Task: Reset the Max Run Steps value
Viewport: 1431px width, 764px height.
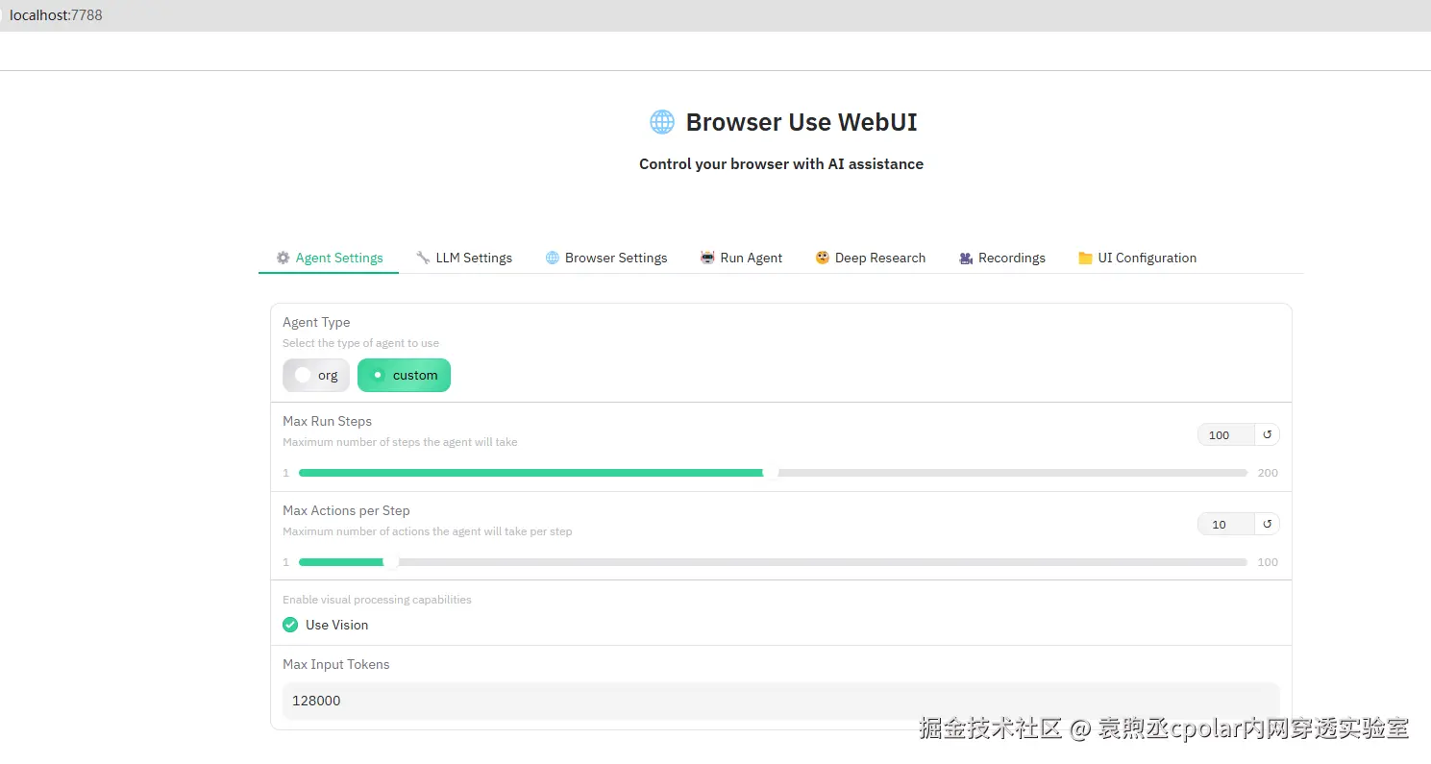Action: point(1267,434)
